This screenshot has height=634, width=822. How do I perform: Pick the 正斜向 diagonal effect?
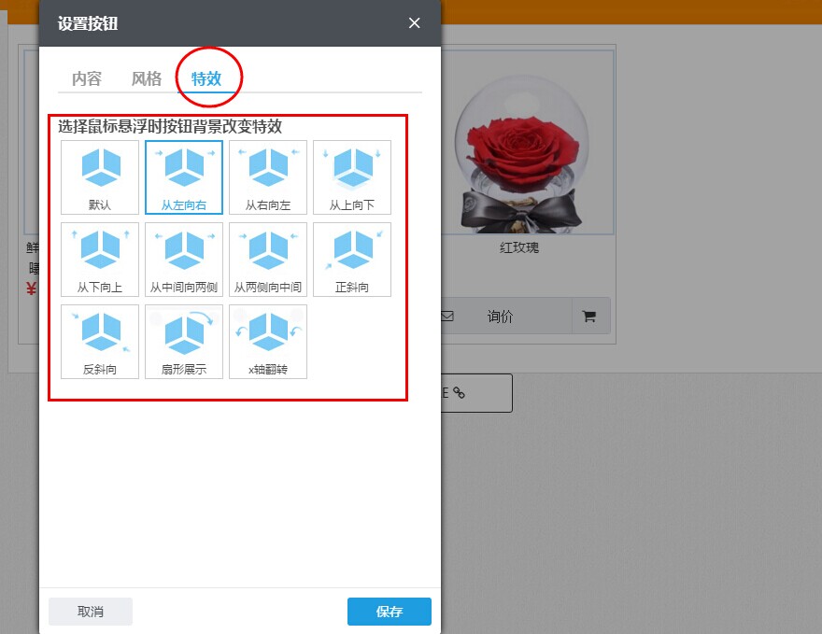(352, 260)
